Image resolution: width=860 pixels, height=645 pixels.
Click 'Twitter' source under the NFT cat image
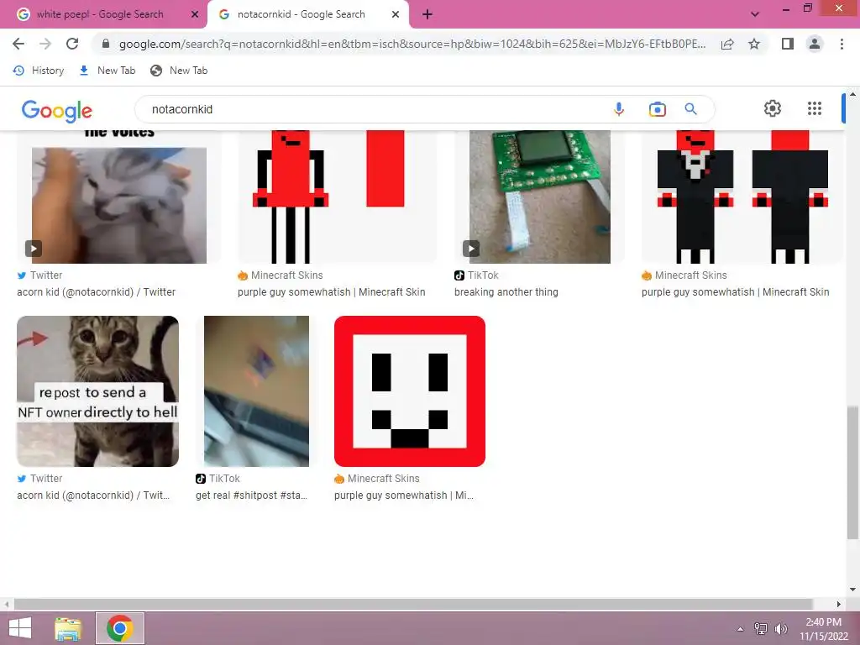[39, 478]
